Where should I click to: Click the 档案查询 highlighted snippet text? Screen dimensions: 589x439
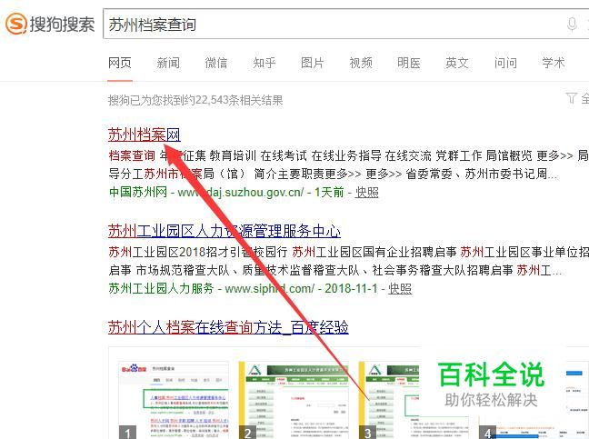click(x=132, y=155)
